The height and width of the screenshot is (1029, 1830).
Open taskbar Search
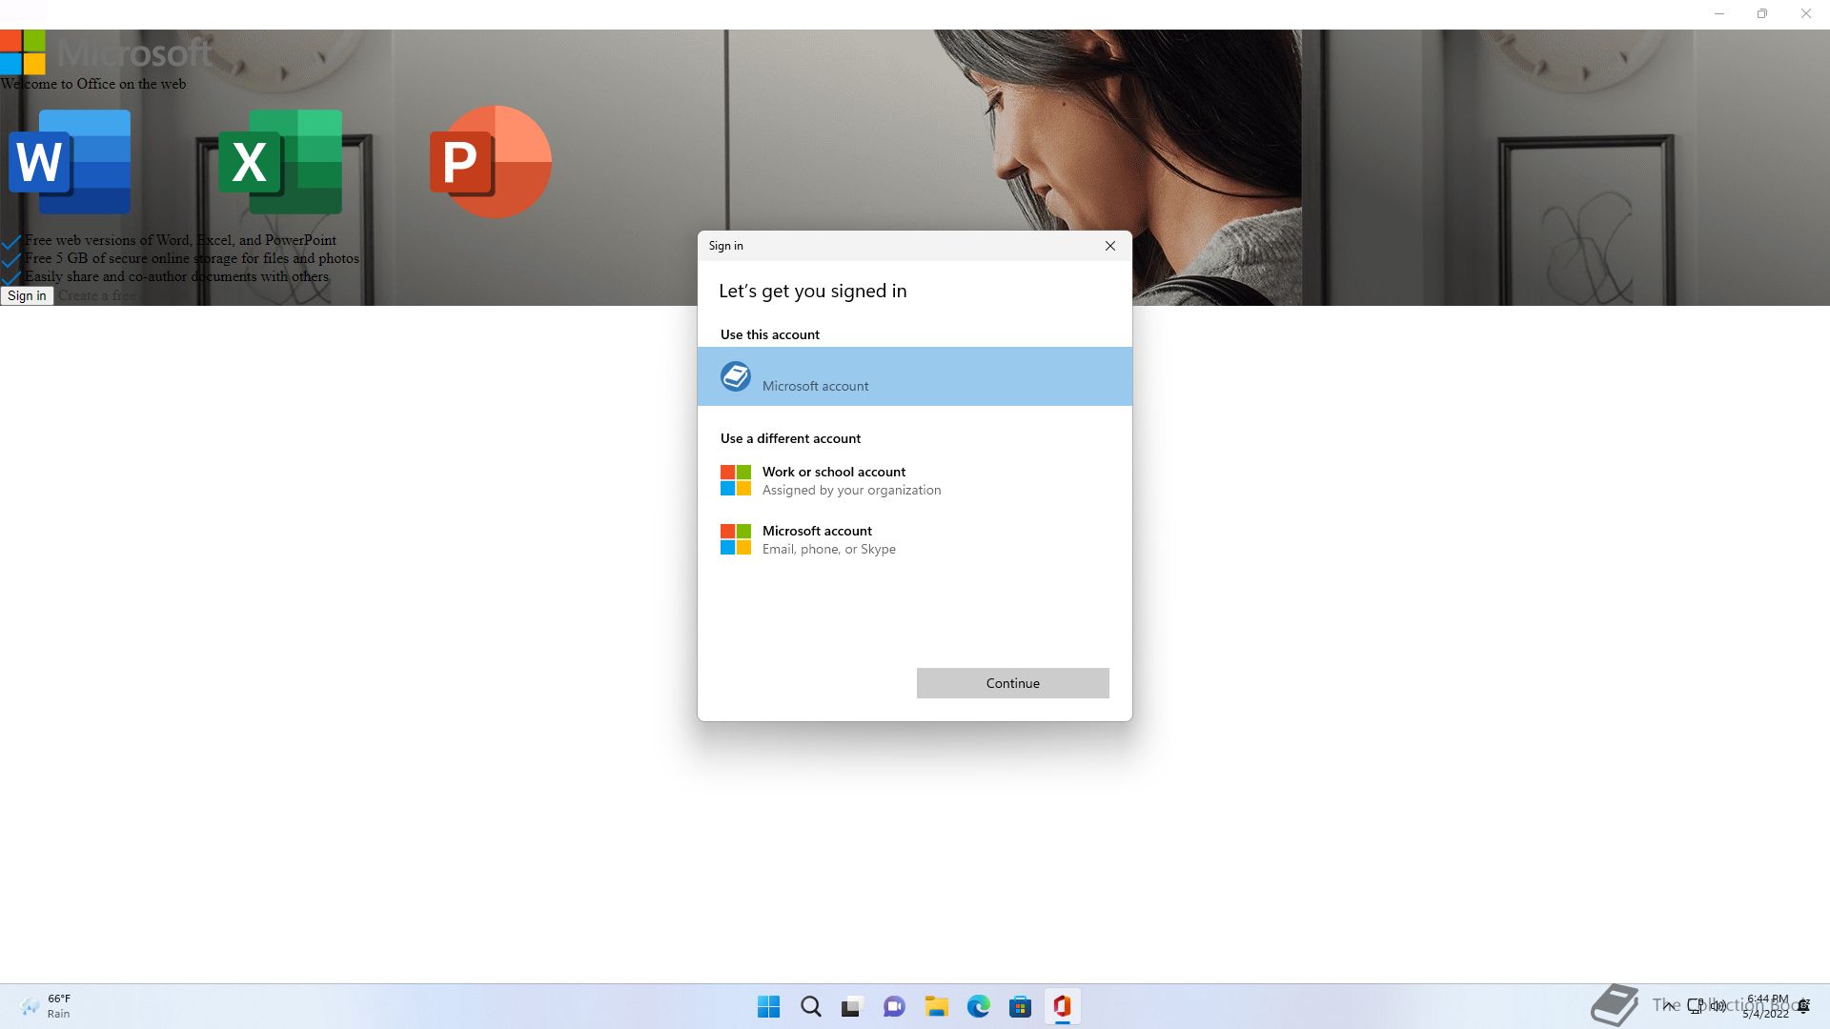tap(810, 1006)
